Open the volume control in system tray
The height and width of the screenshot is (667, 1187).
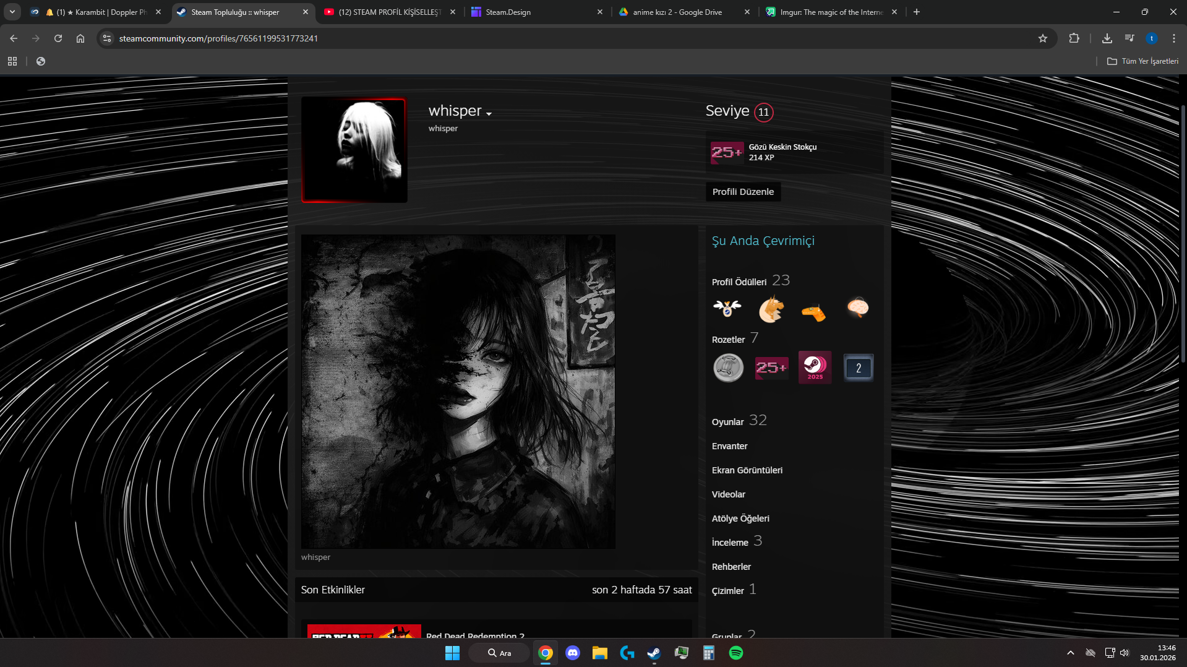pyautogui.click(x=1125, y=653)
